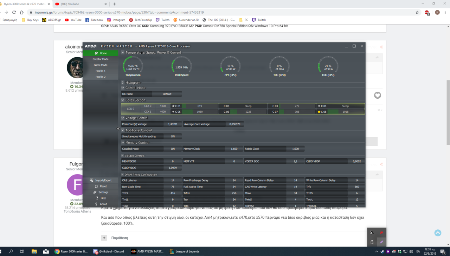Open the Surrender at 20 bookmark
This screenshot has height=256, width=450.
(x=186, y=20)
